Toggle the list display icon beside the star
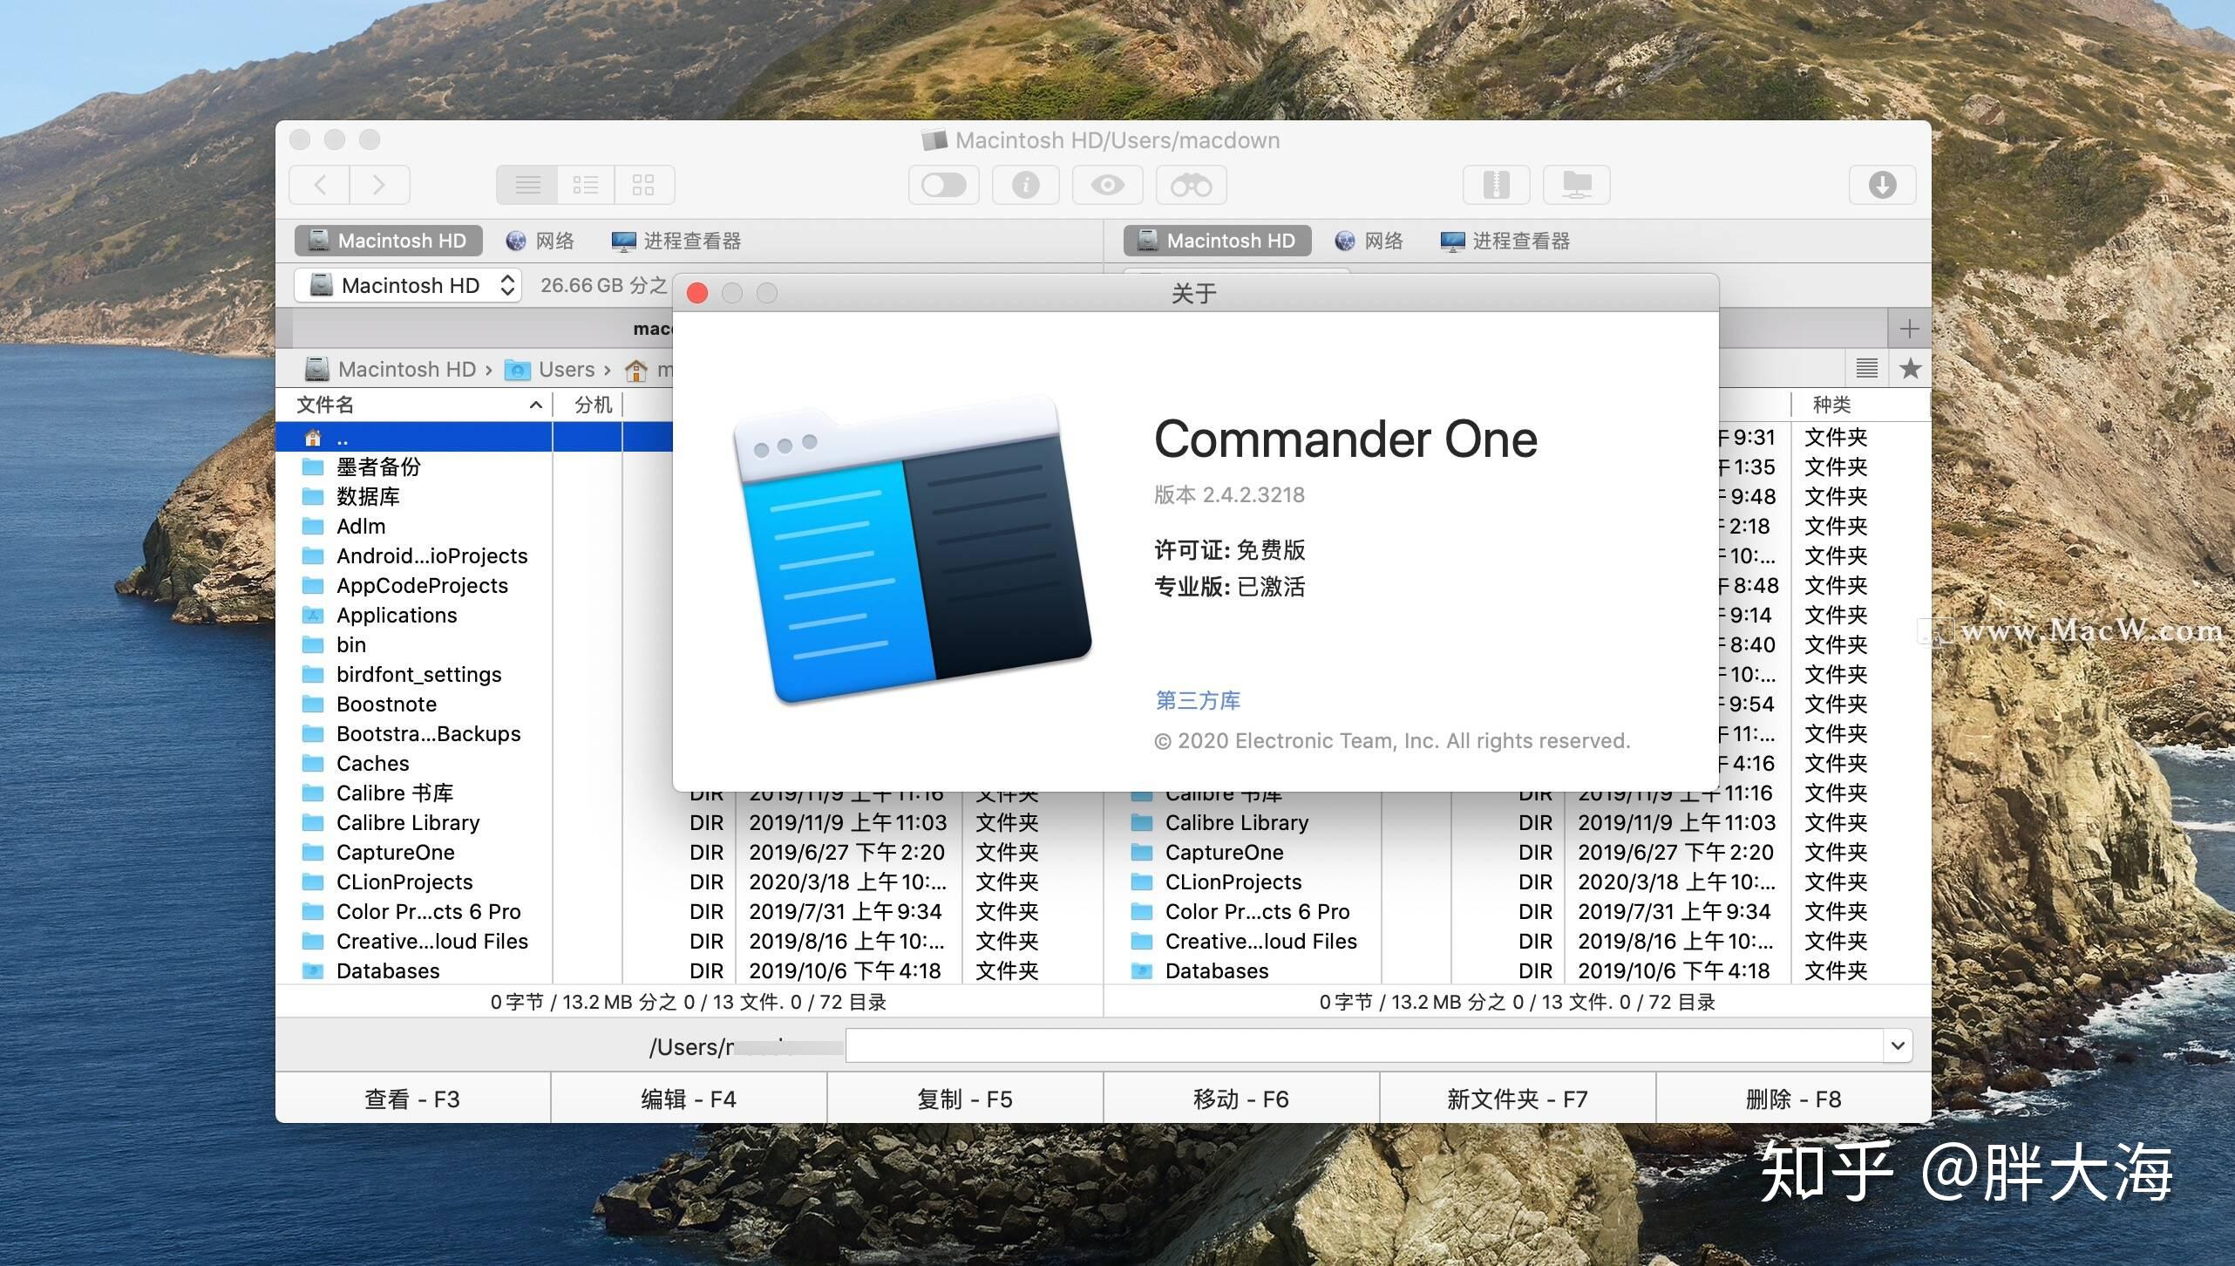 click(x=1866, y=367)
